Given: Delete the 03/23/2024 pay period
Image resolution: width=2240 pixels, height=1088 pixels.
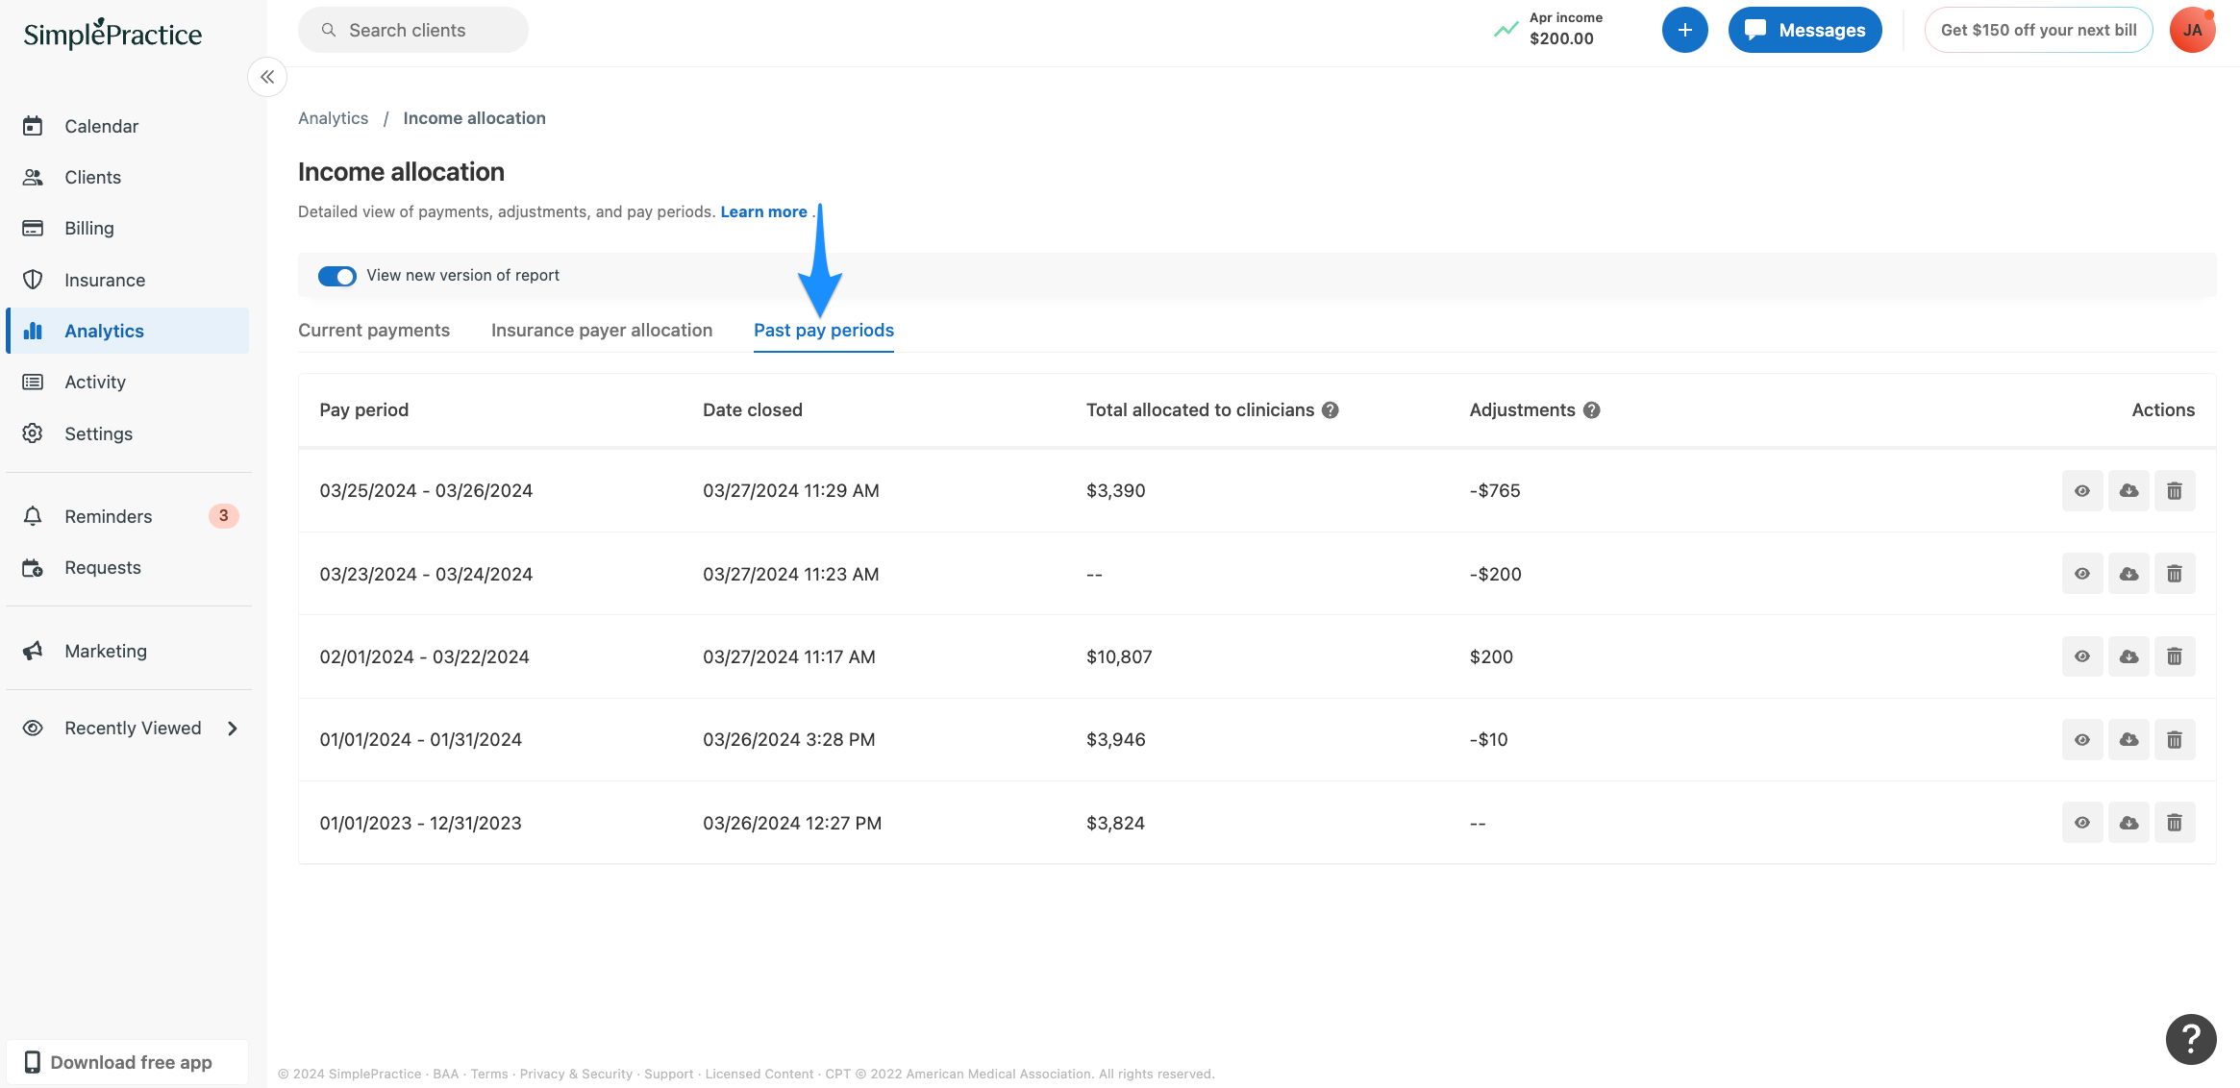Looking at the screenshot, I should (2175, 573).
